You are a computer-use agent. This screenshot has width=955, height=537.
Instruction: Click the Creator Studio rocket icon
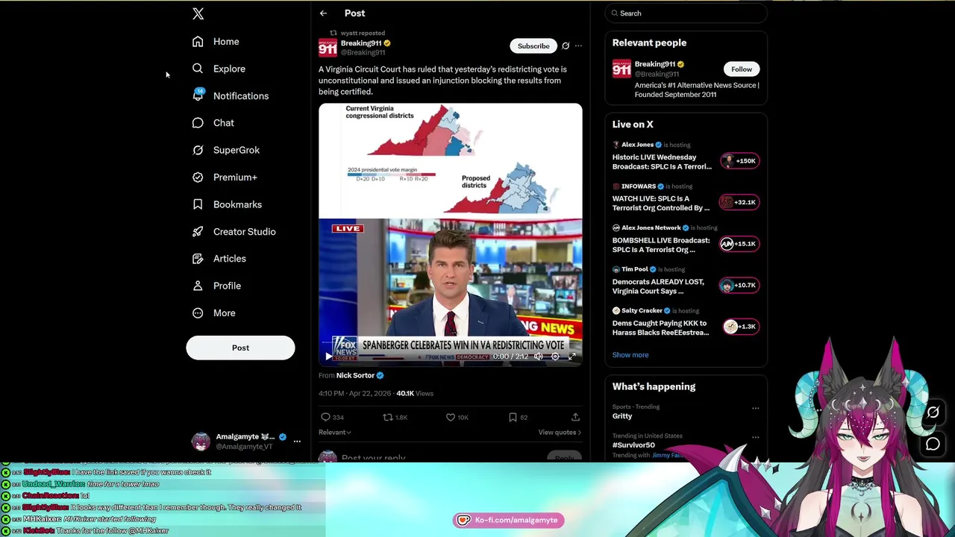click(x=198, y=231)
